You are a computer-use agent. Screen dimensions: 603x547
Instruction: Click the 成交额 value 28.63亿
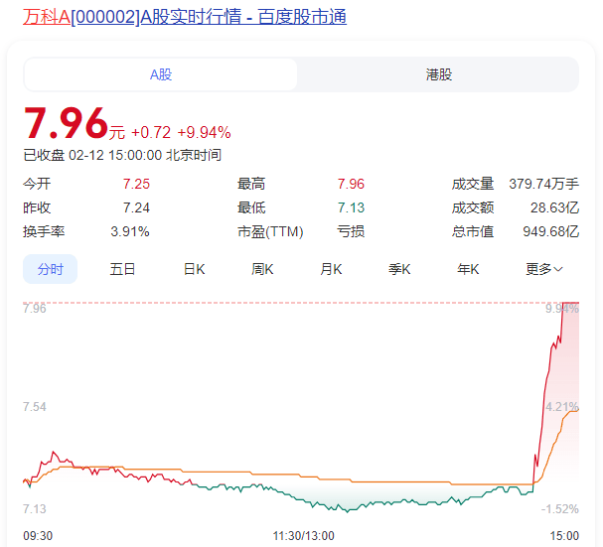coord(554,207)
